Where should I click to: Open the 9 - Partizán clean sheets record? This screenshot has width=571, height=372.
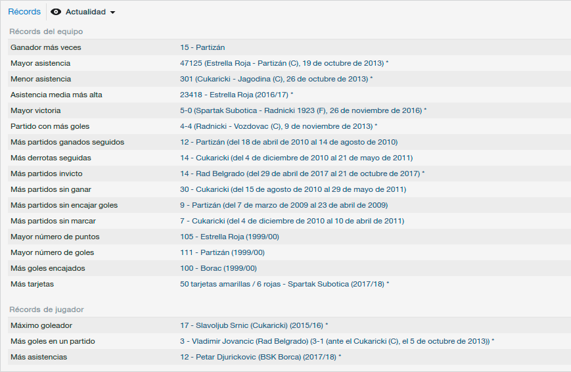(284, 205)
